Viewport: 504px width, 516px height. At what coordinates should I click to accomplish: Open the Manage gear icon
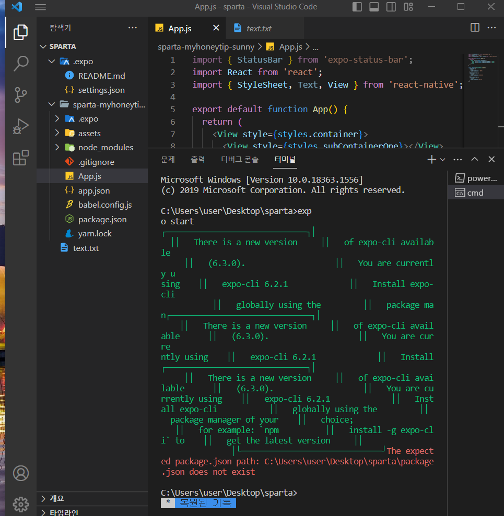[20, 504]
